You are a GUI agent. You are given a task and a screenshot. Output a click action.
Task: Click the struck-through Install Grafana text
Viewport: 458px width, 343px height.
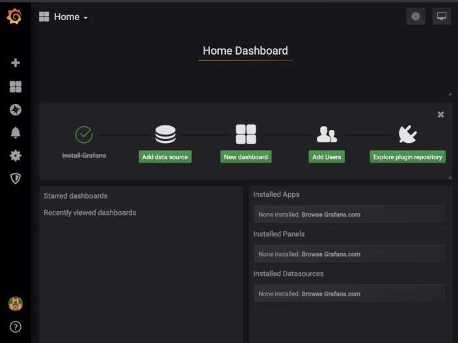coord(84,155)
